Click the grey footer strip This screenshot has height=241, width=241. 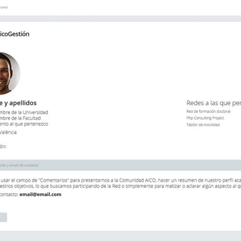click(120, 236)
